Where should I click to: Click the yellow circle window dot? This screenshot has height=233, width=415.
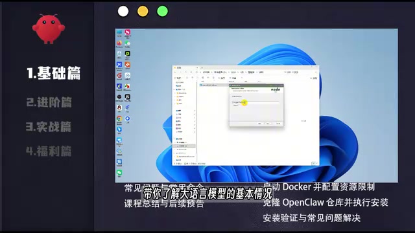tap(143, 12)
